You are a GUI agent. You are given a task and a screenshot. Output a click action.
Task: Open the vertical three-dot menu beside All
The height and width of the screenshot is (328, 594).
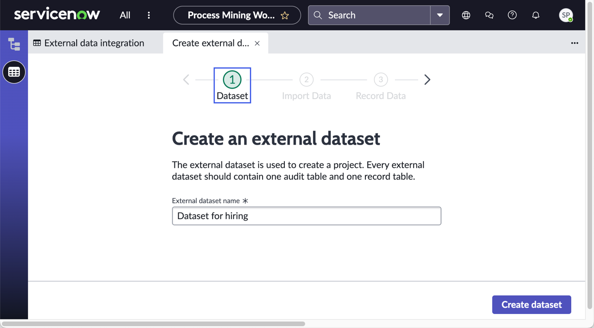click(149, 15)
